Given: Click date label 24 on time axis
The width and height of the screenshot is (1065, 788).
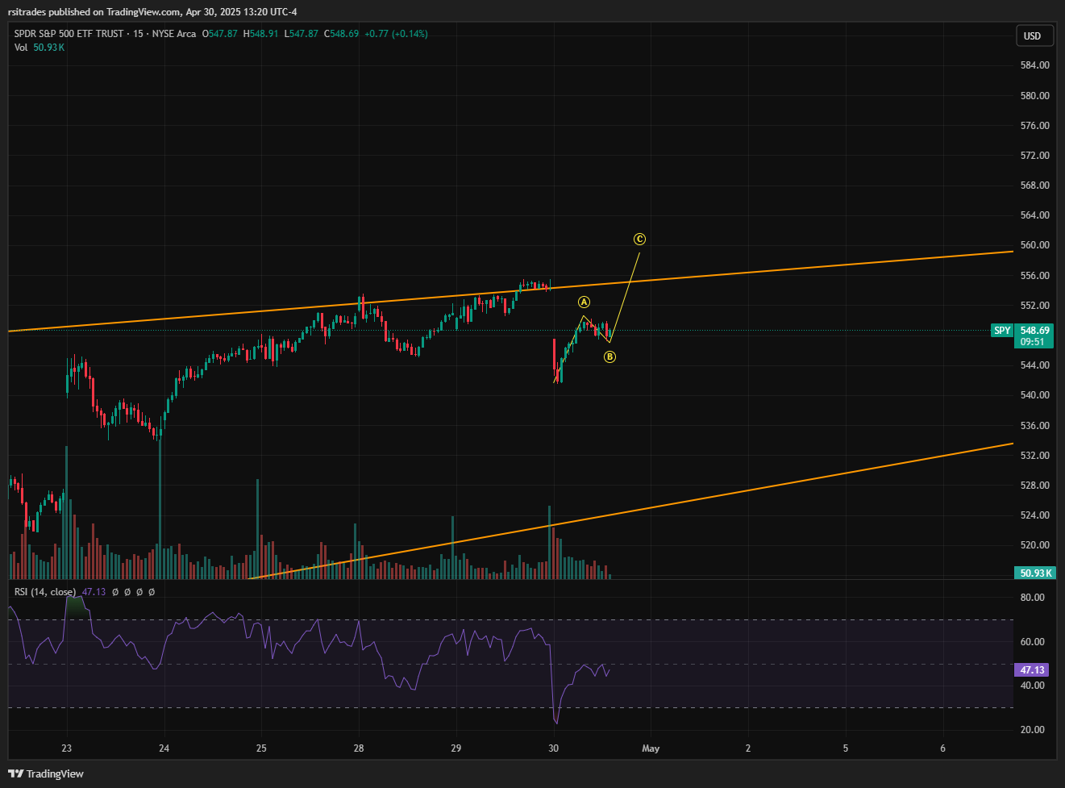Looking at the screenshot, I should pos(164,748).
